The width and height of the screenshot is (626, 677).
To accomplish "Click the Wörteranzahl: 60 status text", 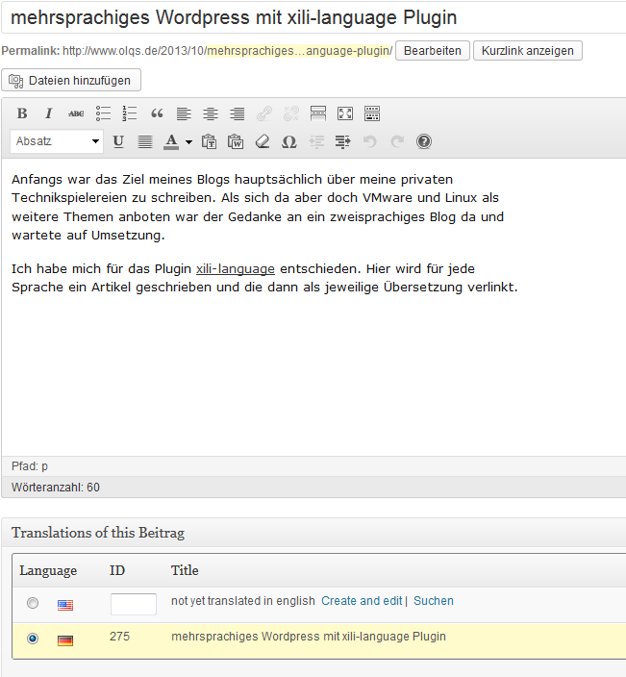I will (56, 488).
